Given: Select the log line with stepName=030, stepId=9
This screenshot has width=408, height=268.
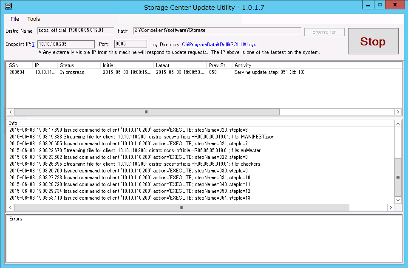Looking at the screenshot, I should click(x=128, y=171).
